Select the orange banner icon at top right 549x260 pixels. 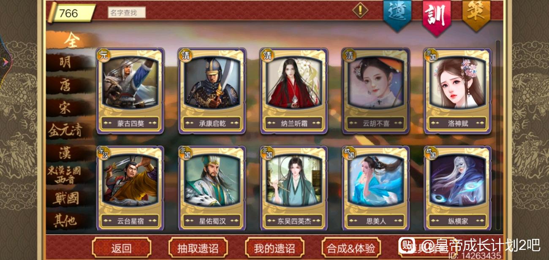click(476, 14)
